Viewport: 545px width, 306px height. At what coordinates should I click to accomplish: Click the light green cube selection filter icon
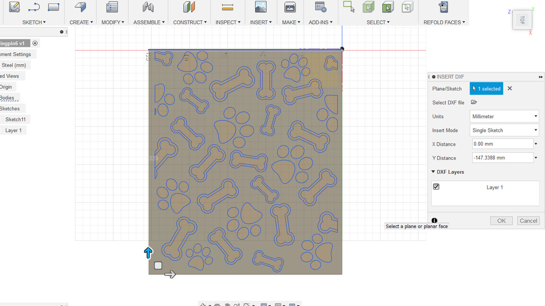coord(368,7)
